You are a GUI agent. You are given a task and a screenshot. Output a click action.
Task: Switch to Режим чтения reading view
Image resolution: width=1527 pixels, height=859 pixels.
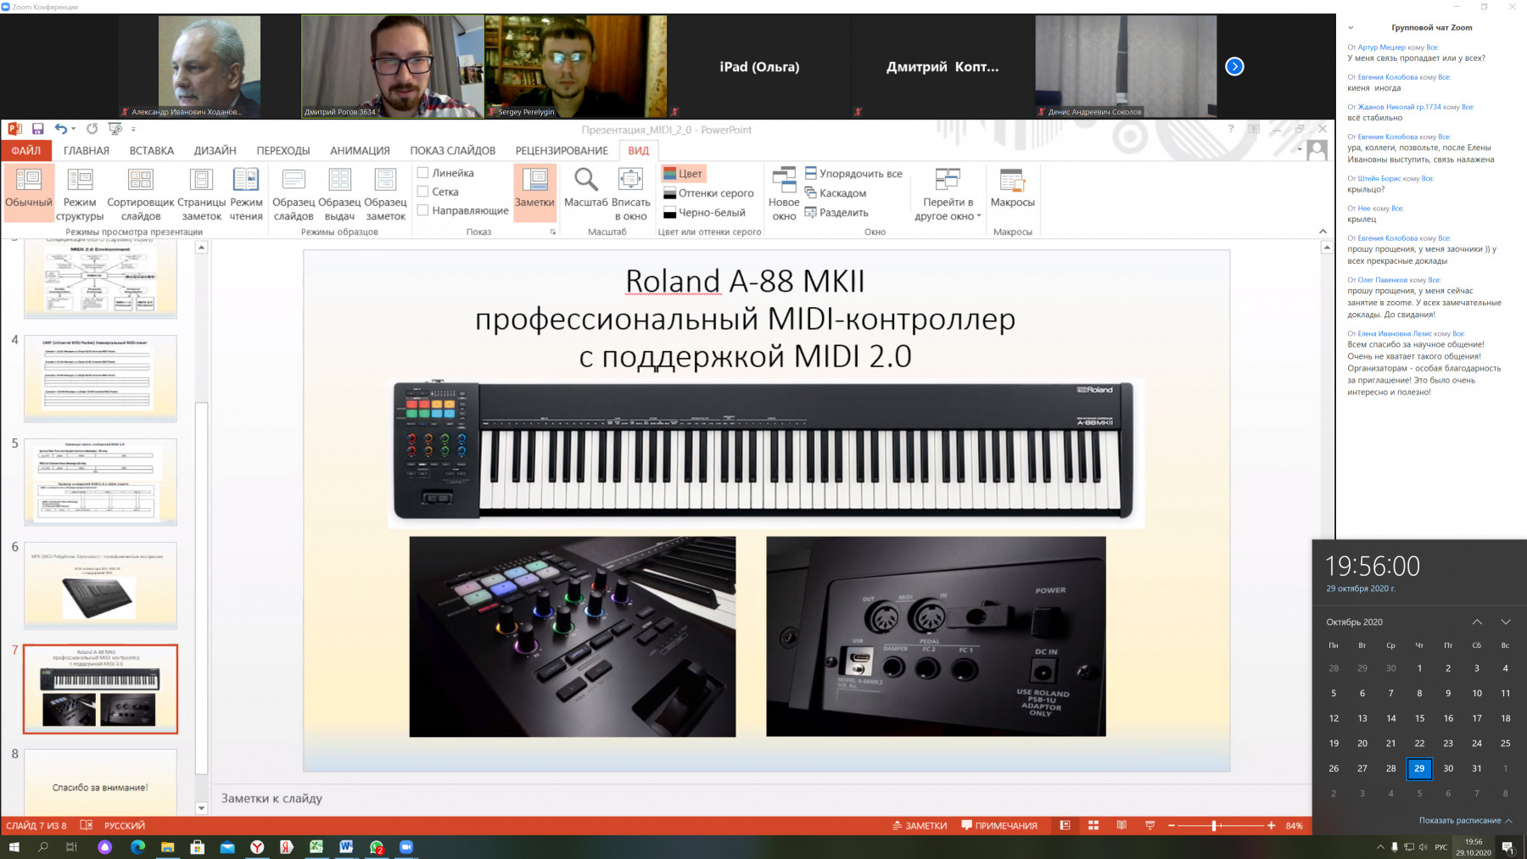[x=246, y=193]
